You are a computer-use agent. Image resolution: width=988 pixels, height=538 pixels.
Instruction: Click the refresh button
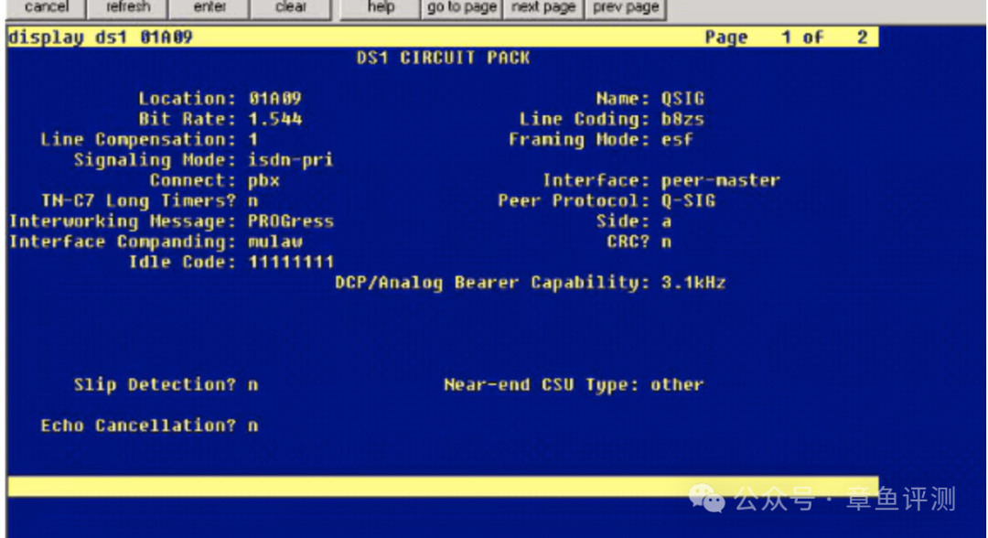point(128,8)
